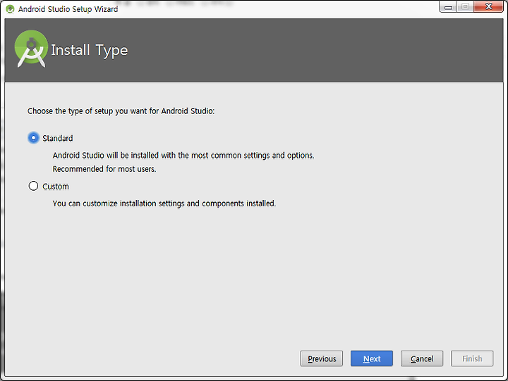The height and width of the screenshot is (381, 508).
Task: Minimize the Setup Wizard window
Action: (448, 7)
